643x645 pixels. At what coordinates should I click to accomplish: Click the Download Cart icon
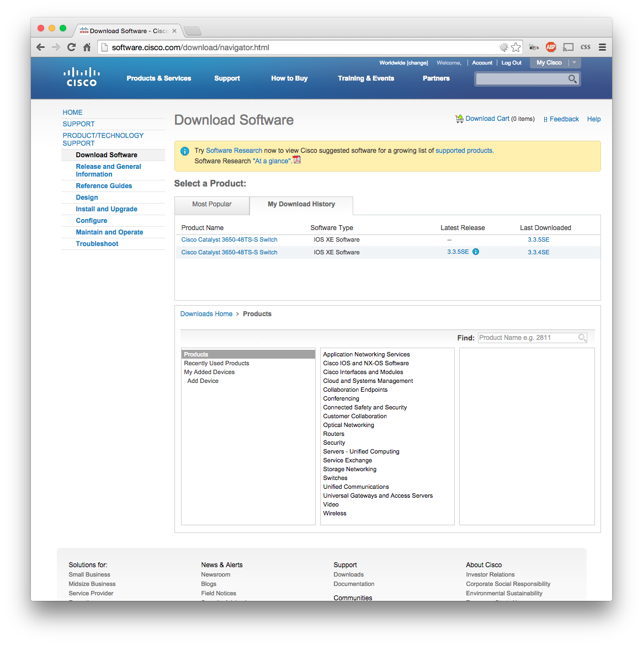click(x=460, y=119)
